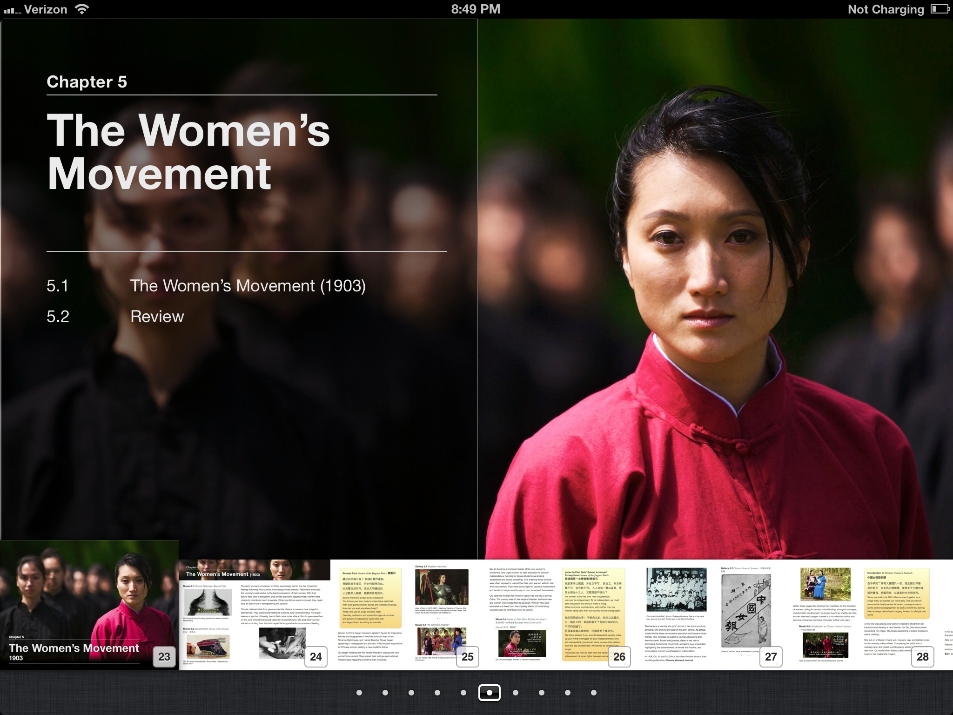The image size is (953, 715).
Task: Select the highlighted current chapter dot
Action: point(489,693)
